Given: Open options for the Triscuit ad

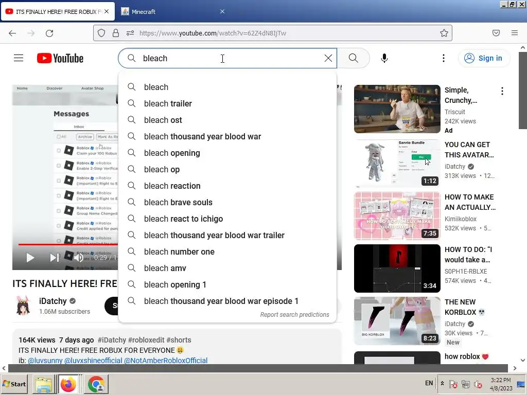Looking at the screenshot, I should (x=502, y=91).
